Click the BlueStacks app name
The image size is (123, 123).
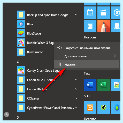pyautogui.click(x=34, y=34)
